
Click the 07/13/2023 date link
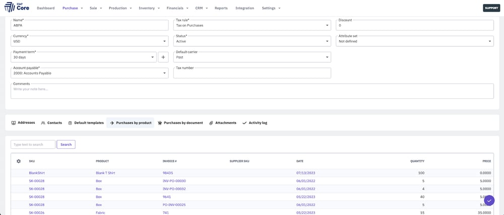(306, 173)
